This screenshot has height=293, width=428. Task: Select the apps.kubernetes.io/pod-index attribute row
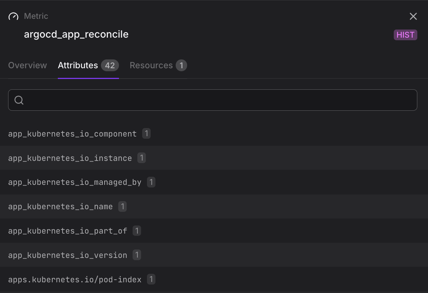coord(75,279)
